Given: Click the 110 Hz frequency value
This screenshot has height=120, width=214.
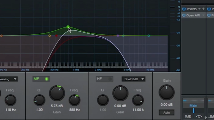Looking at the screenshot, I should (11, 110).
